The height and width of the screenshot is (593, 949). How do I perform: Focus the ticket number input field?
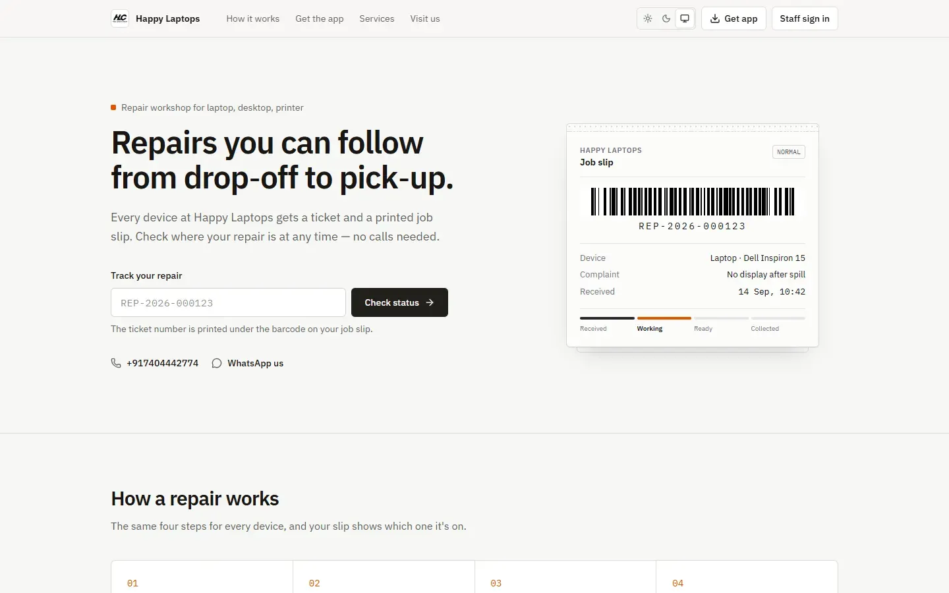pyautogui.click(x=228, y=302)
